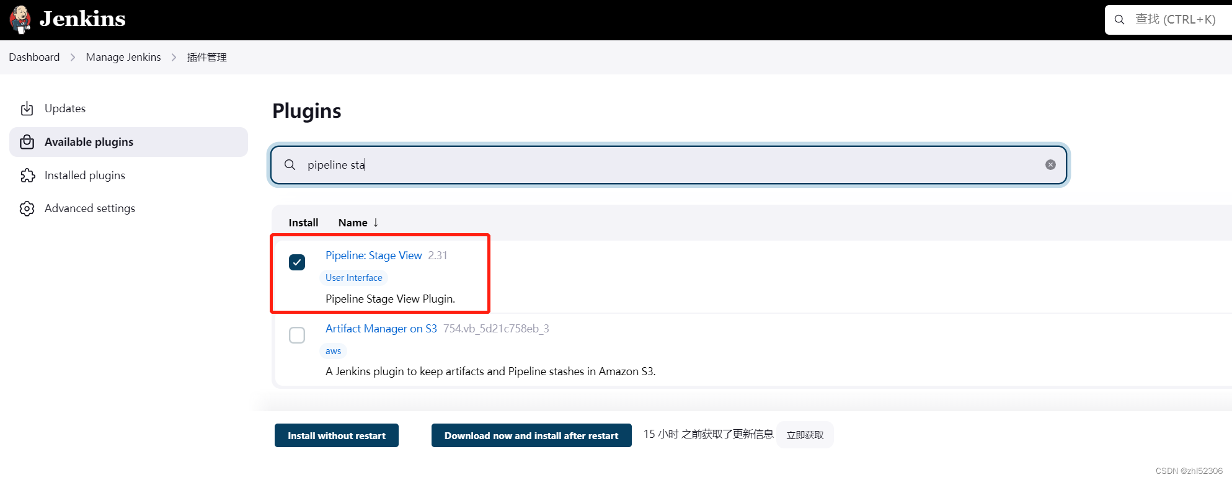The image size is (1232, 480).
Task: Click the 立即获取 button
Action: 805,435
